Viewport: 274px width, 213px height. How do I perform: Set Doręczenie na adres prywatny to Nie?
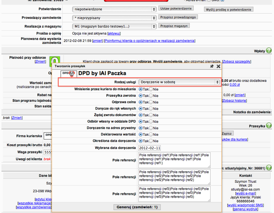click(x=151, y=128)
